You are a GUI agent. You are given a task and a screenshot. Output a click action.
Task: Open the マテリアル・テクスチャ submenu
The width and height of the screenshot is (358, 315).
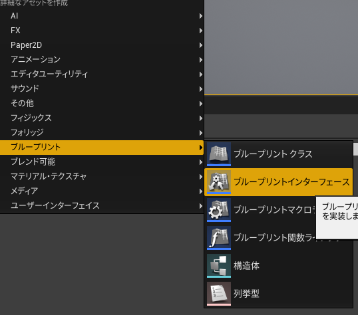[102, 177]
